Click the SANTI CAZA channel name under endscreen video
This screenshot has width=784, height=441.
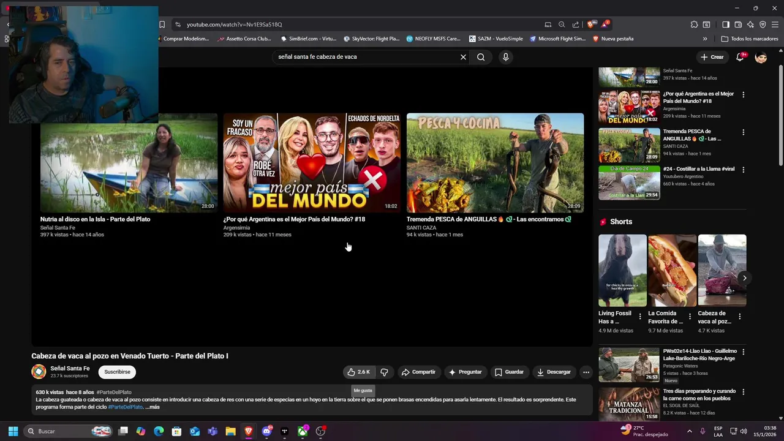click(421, 228)
